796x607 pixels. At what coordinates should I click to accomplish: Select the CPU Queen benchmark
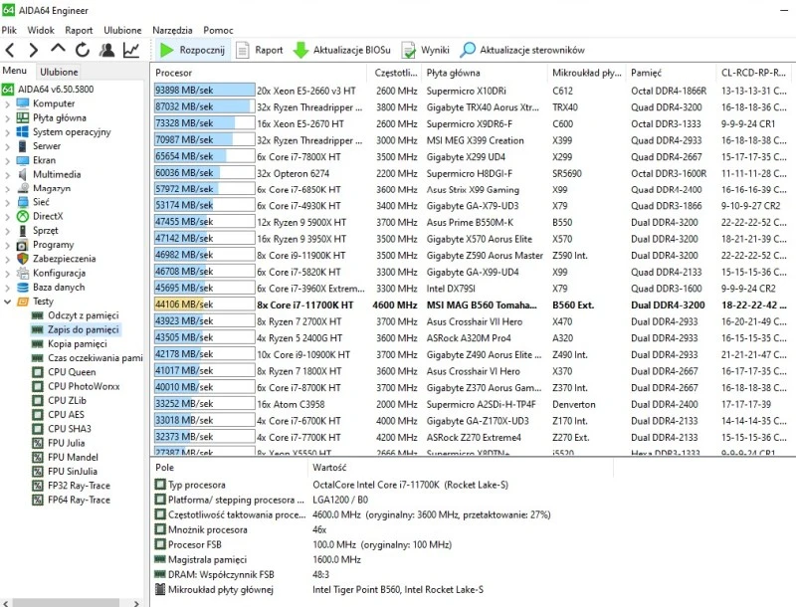coord(72,372)
